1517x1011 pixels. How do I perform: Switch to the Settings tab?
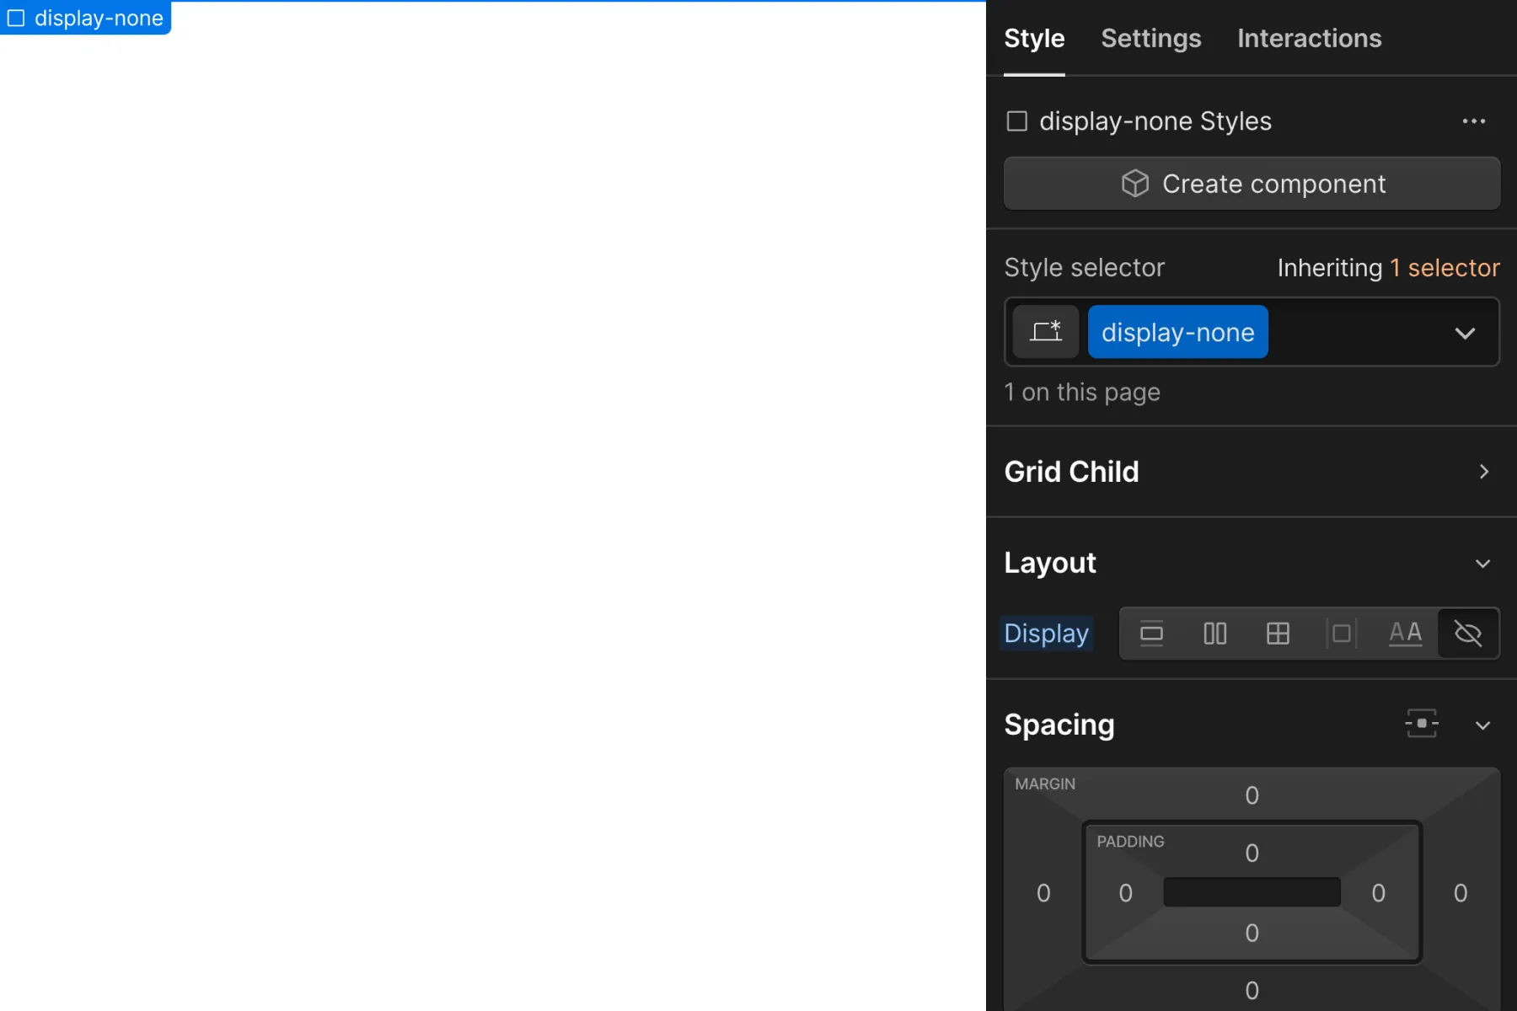click(x=1150, y=39)
